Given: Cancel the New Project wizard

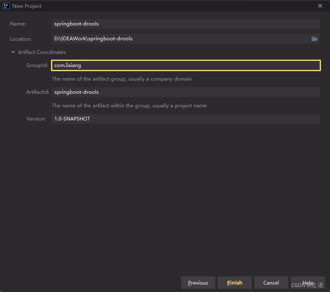Looking at the screenshot, I should pyautogui.click(x=271, y=283).
